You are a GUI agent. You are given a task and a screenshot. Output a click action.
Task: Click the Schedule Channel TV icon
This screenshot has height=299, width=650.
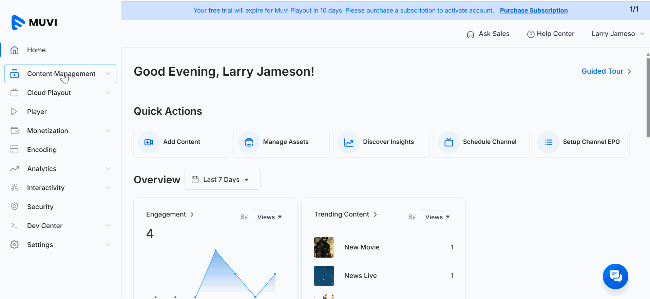(x=449, y=142)
